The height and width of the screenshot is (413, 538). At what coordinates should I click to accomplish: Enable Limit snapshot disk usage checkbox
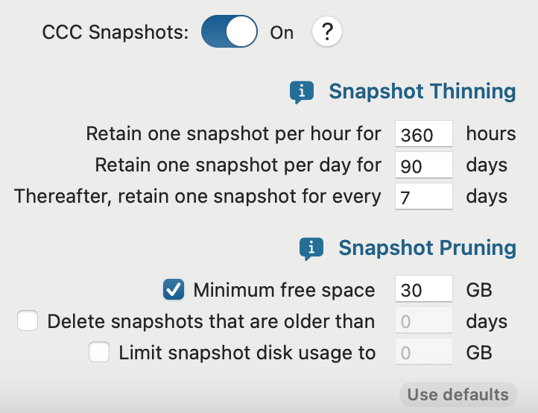tap(99, 352)
